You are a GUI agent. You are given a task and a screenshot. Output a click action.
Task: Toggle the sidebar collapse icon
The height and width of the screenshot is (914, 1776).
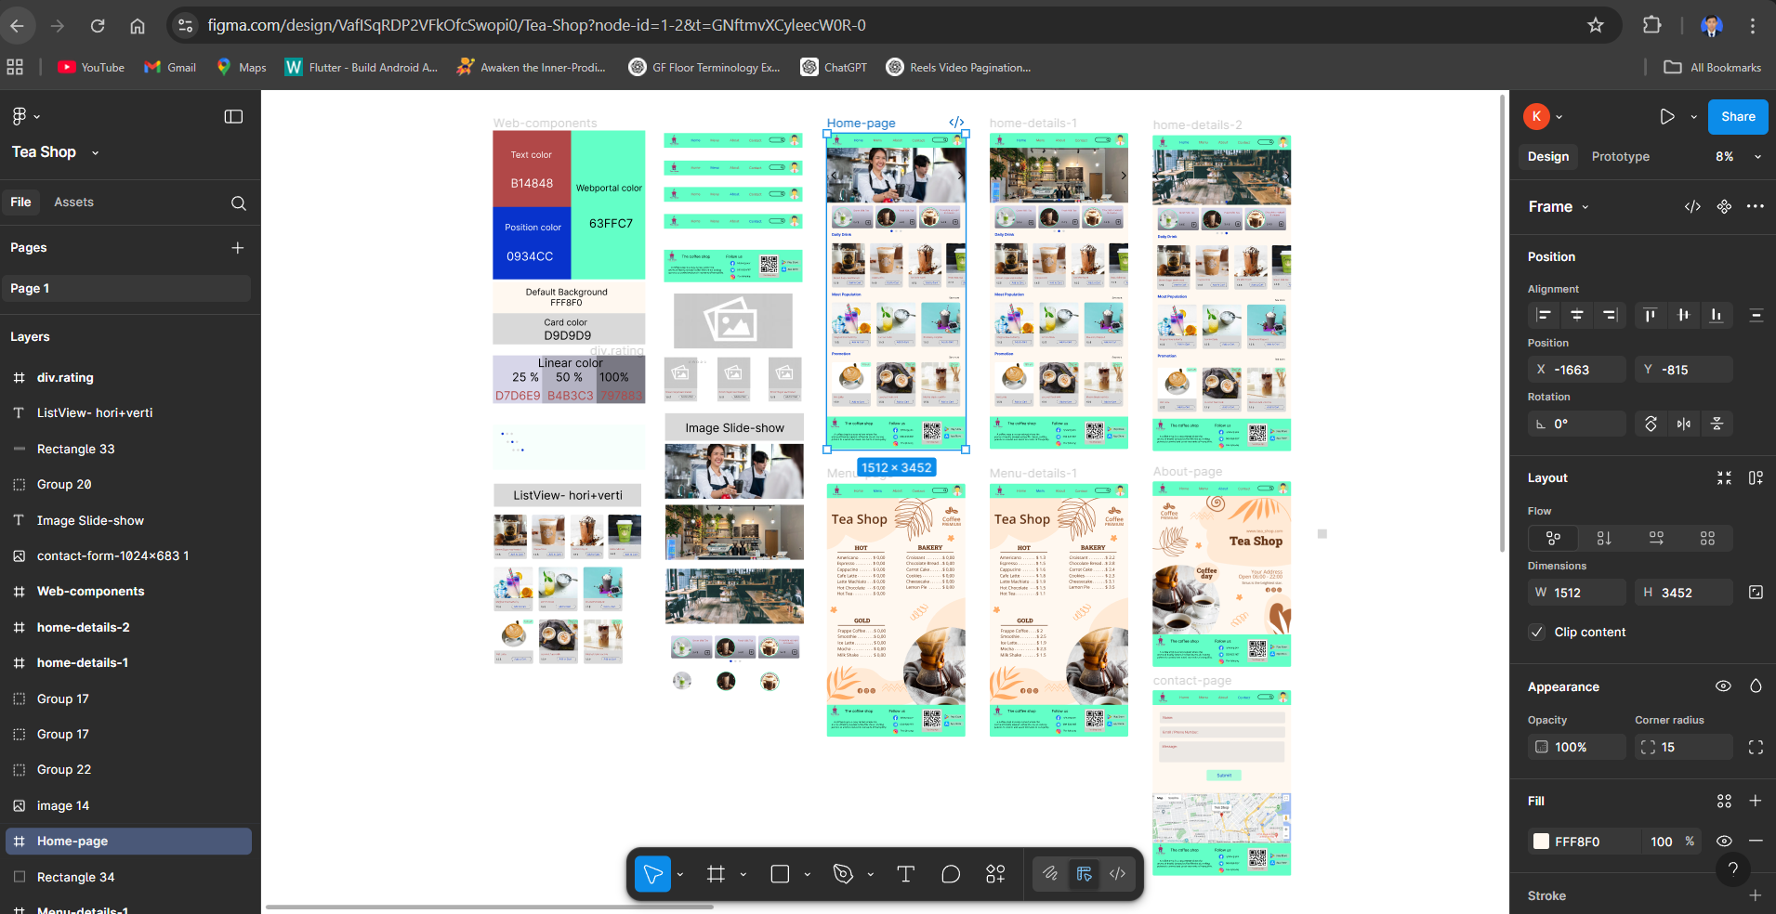233,117
